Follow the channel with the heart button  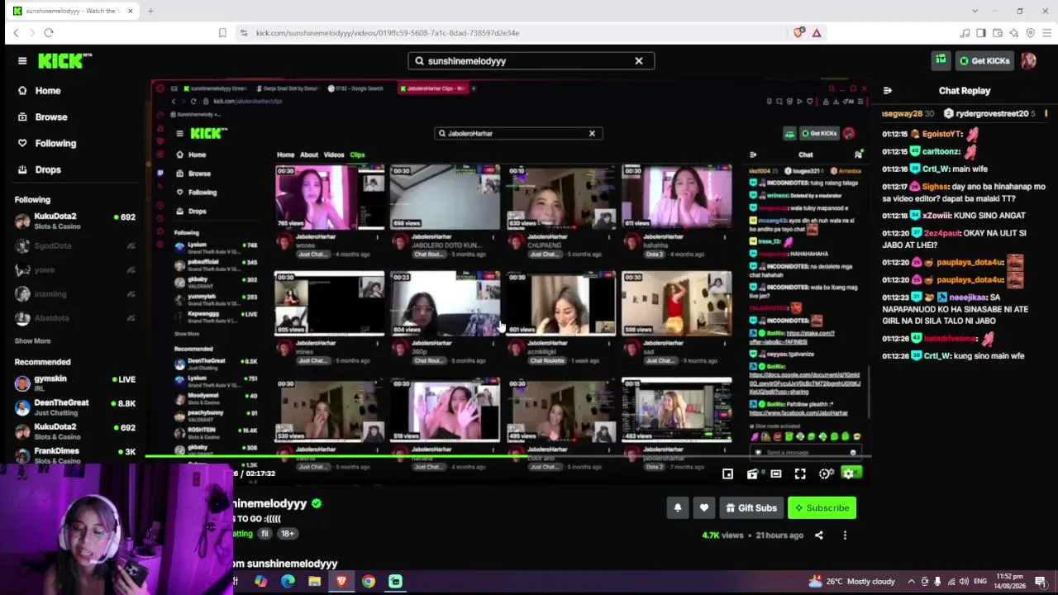(x=704, y=508)
